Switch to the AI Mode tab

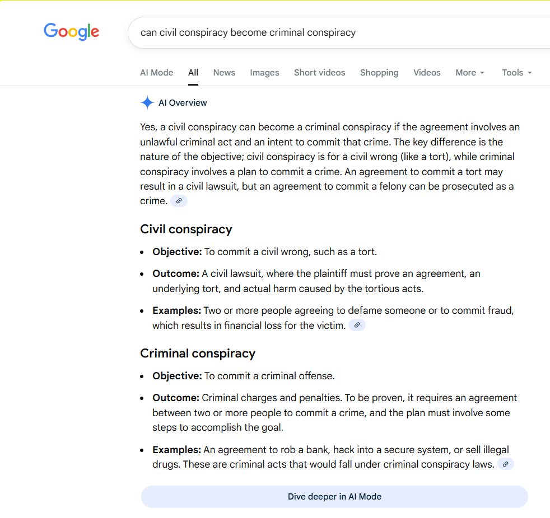[x=156, y=73]
